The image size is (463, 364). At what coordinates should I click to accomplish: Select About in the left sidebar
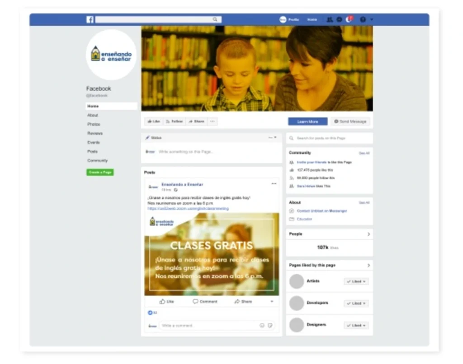[93, 115]
